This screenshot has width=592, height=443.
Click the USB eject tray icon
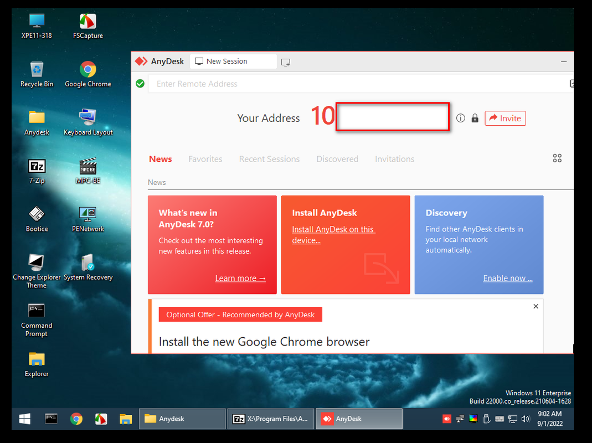486,419
